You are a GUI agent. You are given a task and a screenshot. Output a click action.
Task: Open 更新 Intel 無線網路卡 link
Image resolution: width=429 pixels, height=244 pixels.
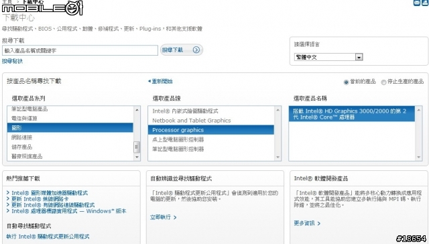coord(40,199)
